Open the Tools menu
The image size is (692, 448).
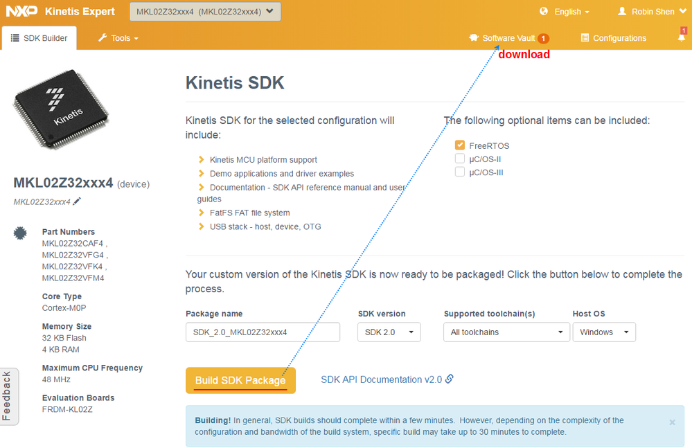point(118,38)
